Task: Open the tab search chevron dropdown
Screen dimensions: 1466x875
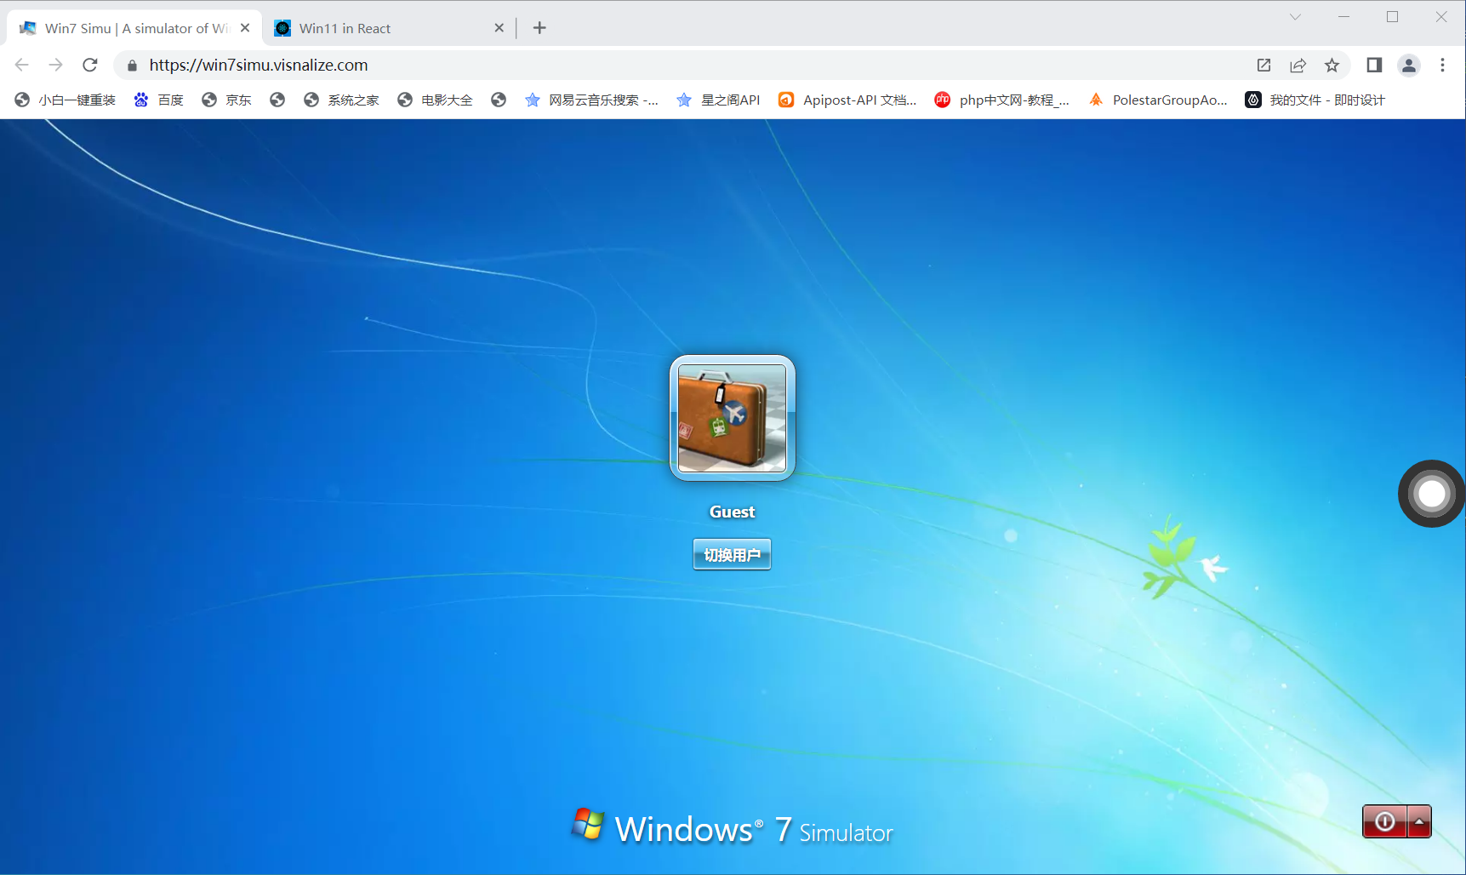Action: point(1295,17)
